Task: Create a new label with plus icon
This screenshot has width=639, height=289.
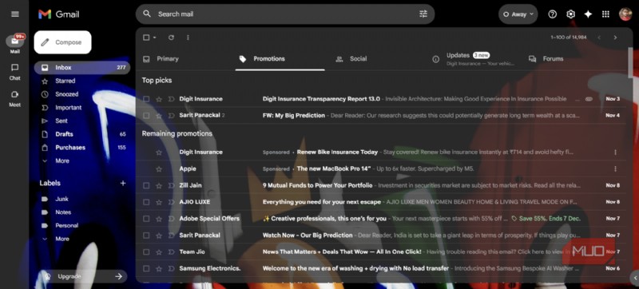Action: click(123, 183)
